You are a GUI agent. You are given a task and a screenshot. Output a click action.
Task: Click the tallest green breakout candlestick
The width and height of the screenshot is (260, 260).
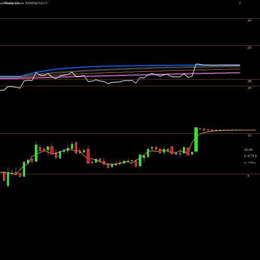196,139
